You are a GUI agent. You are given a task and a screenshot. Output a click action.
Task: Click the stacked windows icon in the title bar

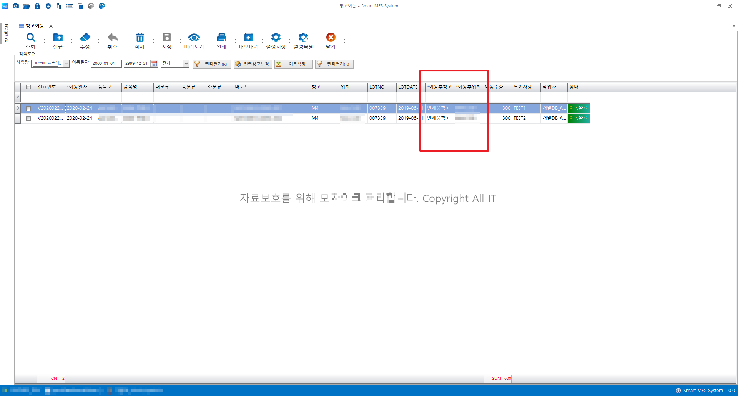click(80, 6)
